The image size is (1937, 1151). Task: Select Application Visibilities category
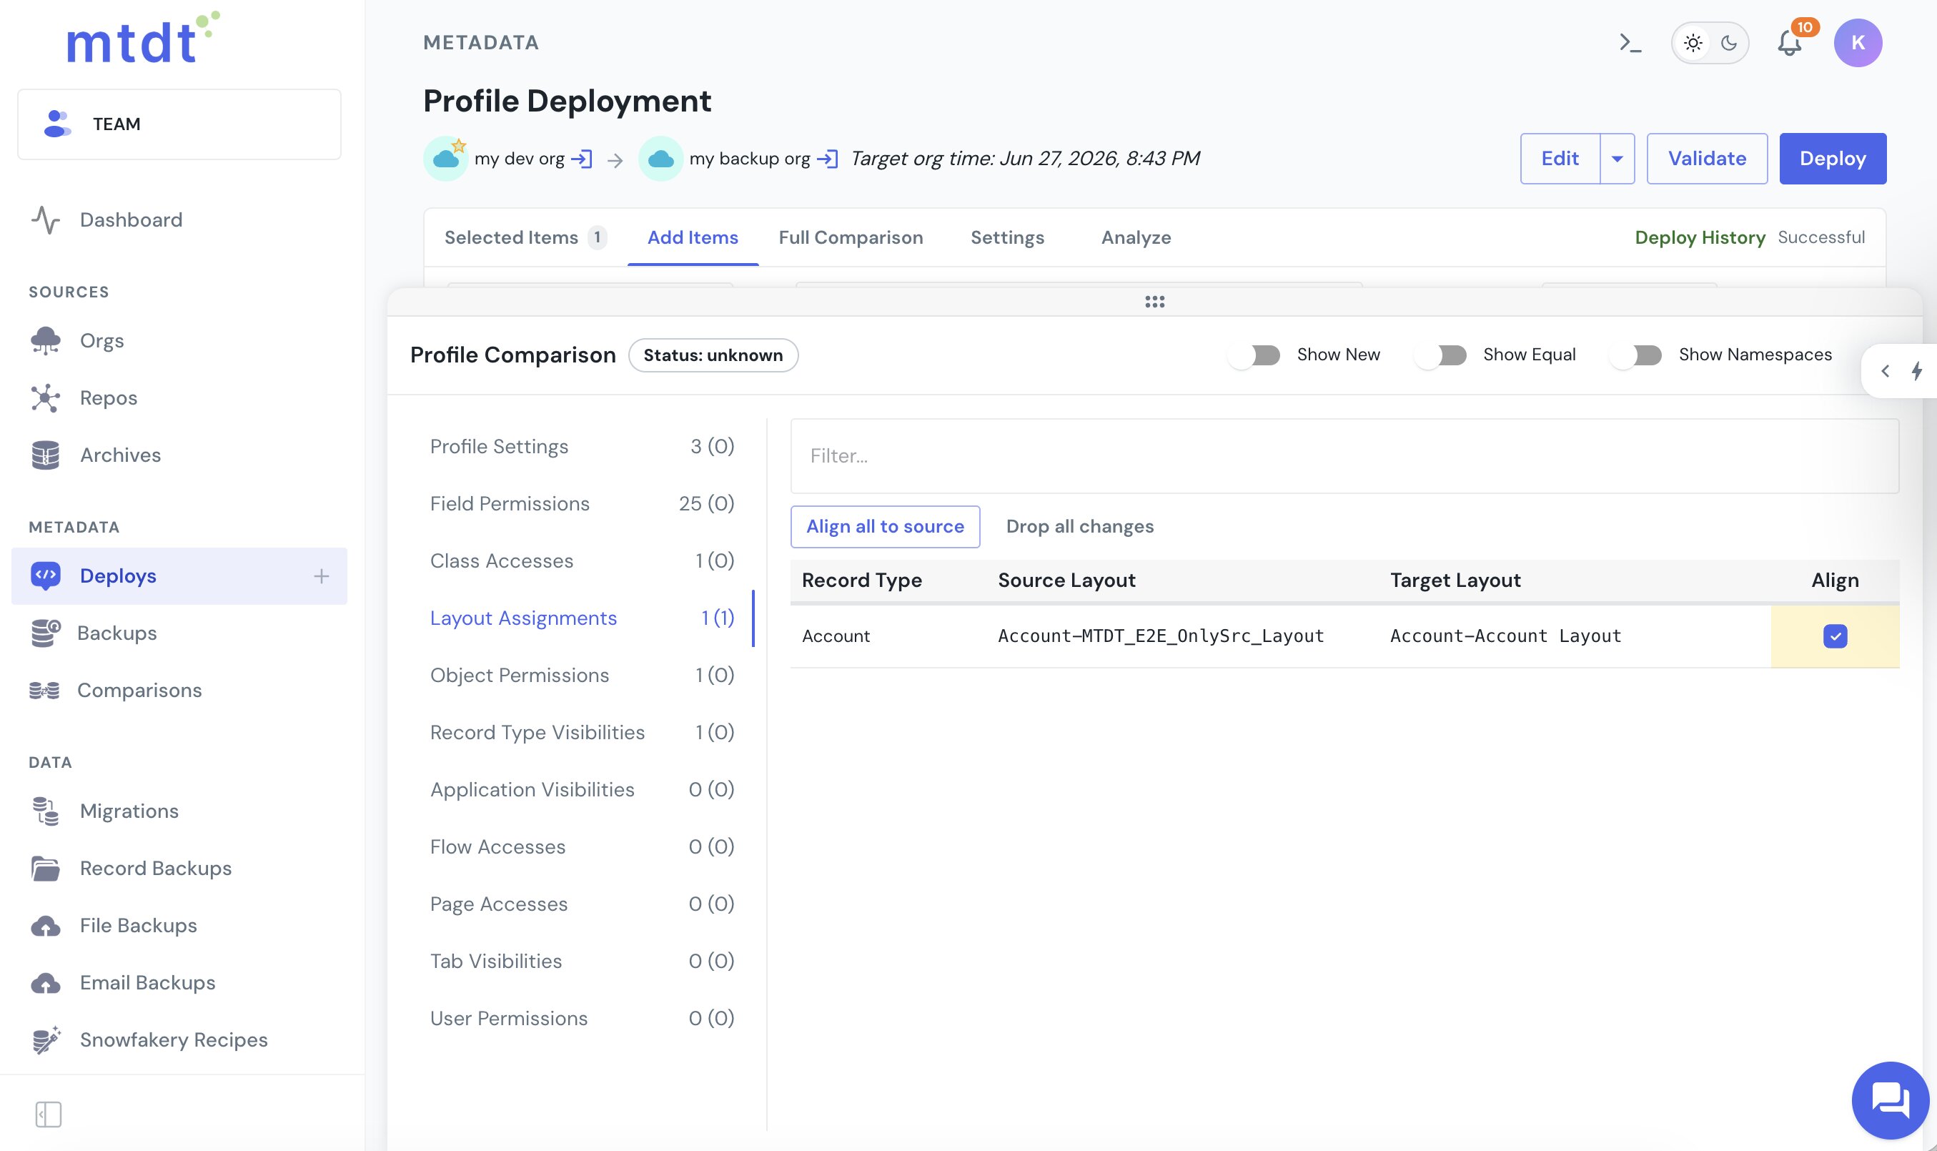point(582,789)
